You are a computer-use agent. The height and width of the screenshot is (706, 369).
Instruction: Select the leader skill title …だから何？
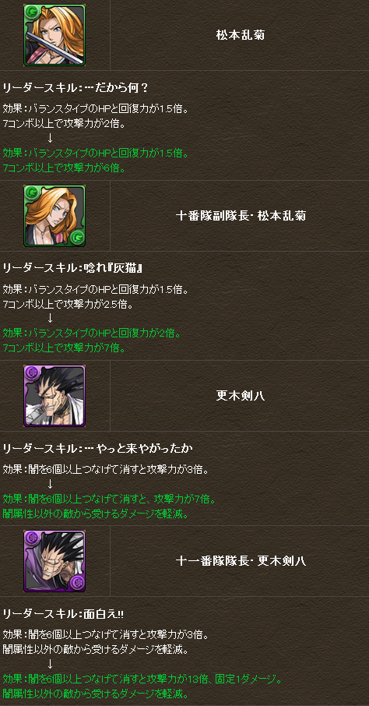[x=116, y=88]
